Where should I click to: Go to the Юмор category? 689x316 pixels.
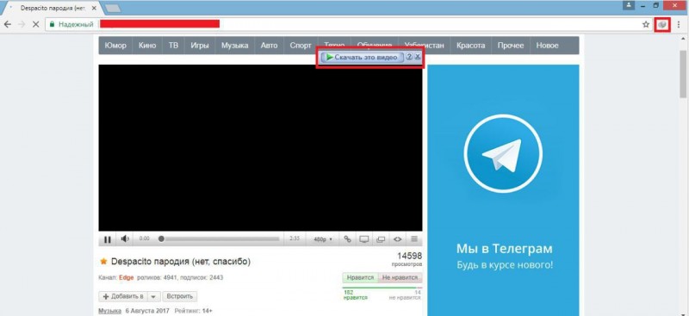[115, 46]
